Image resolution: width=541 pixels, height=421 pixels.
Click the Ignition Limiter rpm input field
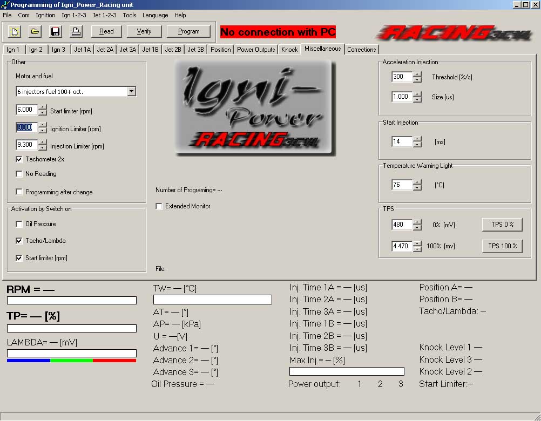point(26,127)
